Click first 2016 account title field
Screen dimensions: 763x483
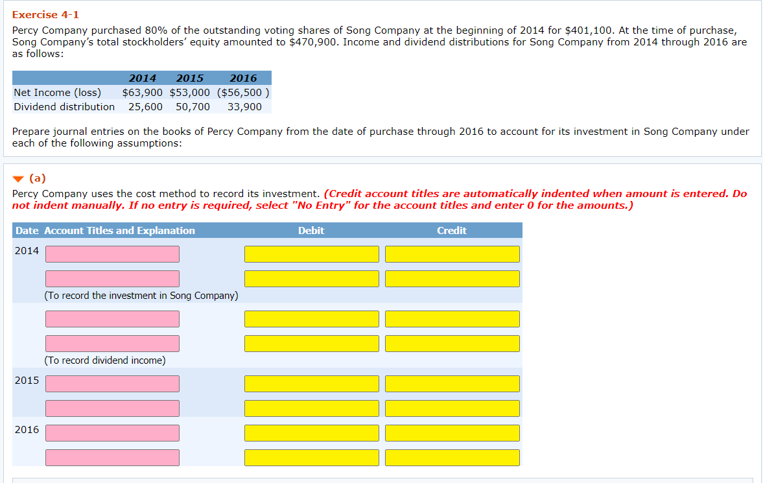tap(112, 433)
